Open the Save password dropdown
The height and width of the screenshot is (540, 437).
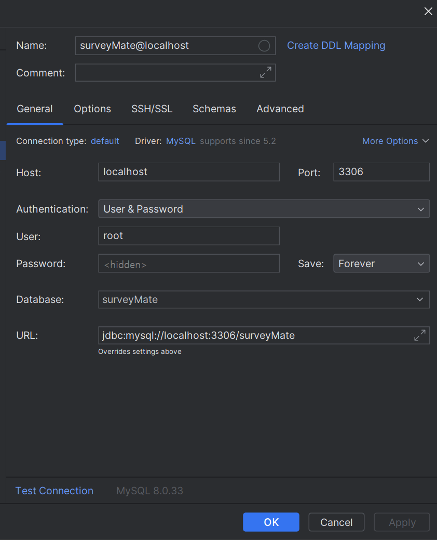381,264
